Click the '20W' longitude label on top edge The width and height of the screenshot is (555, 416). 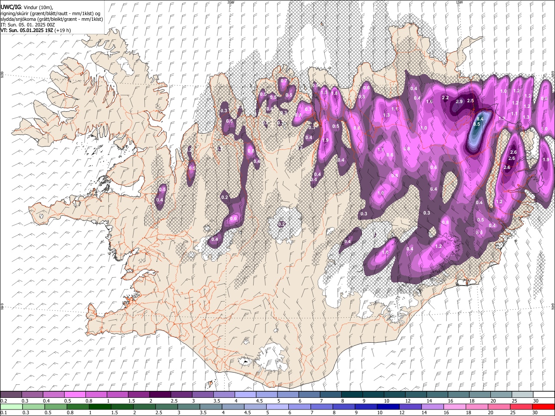231,2
